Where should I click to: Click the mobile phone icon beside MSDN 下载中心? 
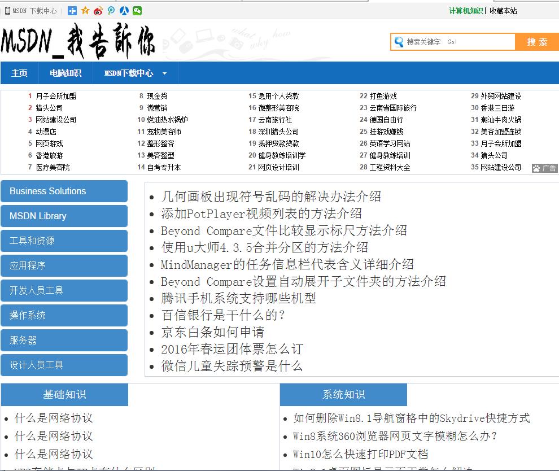[x=7, y=11]
